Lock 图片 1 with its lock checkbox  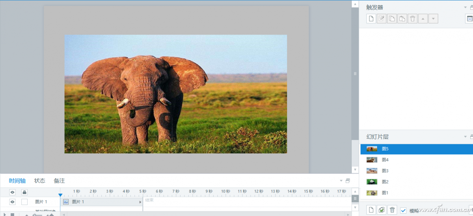click(x=24, y=202)
